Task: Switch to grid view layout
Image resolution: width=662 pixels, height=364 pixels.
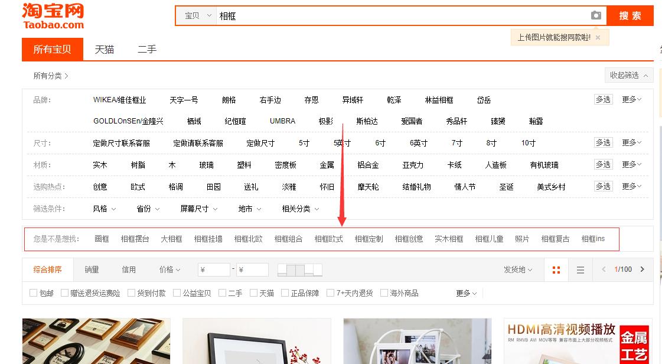Action: 556,269
